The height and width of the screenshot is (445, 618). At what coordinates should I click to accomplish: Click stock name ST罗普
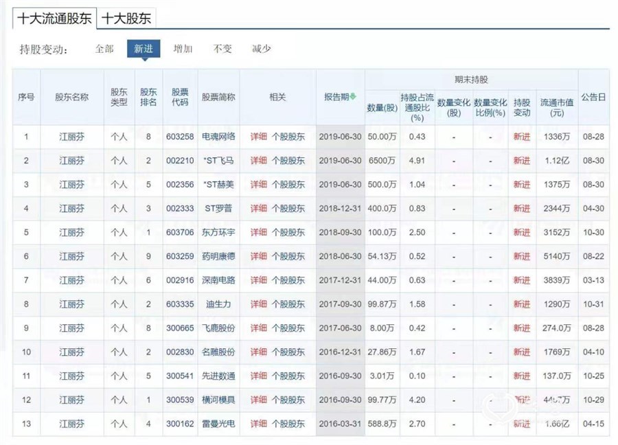click(x=218, y=209)
